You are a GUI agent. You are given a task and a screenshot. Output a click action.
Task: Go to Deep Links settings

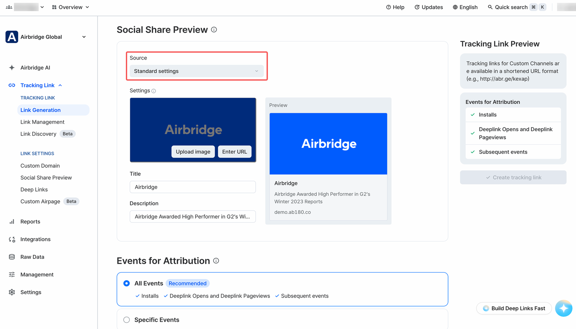(x=34, y=190)
